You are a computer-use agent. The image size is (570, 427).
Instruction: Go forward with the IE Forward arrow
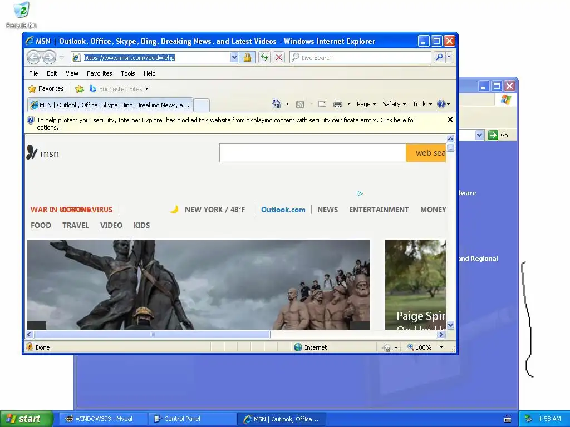click(x=49, y=57)
